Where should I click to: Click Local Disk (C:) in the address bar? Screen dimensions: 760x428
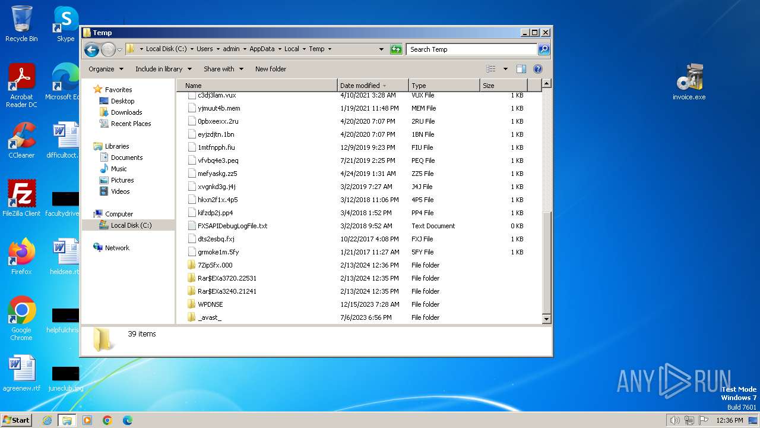click(x=166, y=49)
